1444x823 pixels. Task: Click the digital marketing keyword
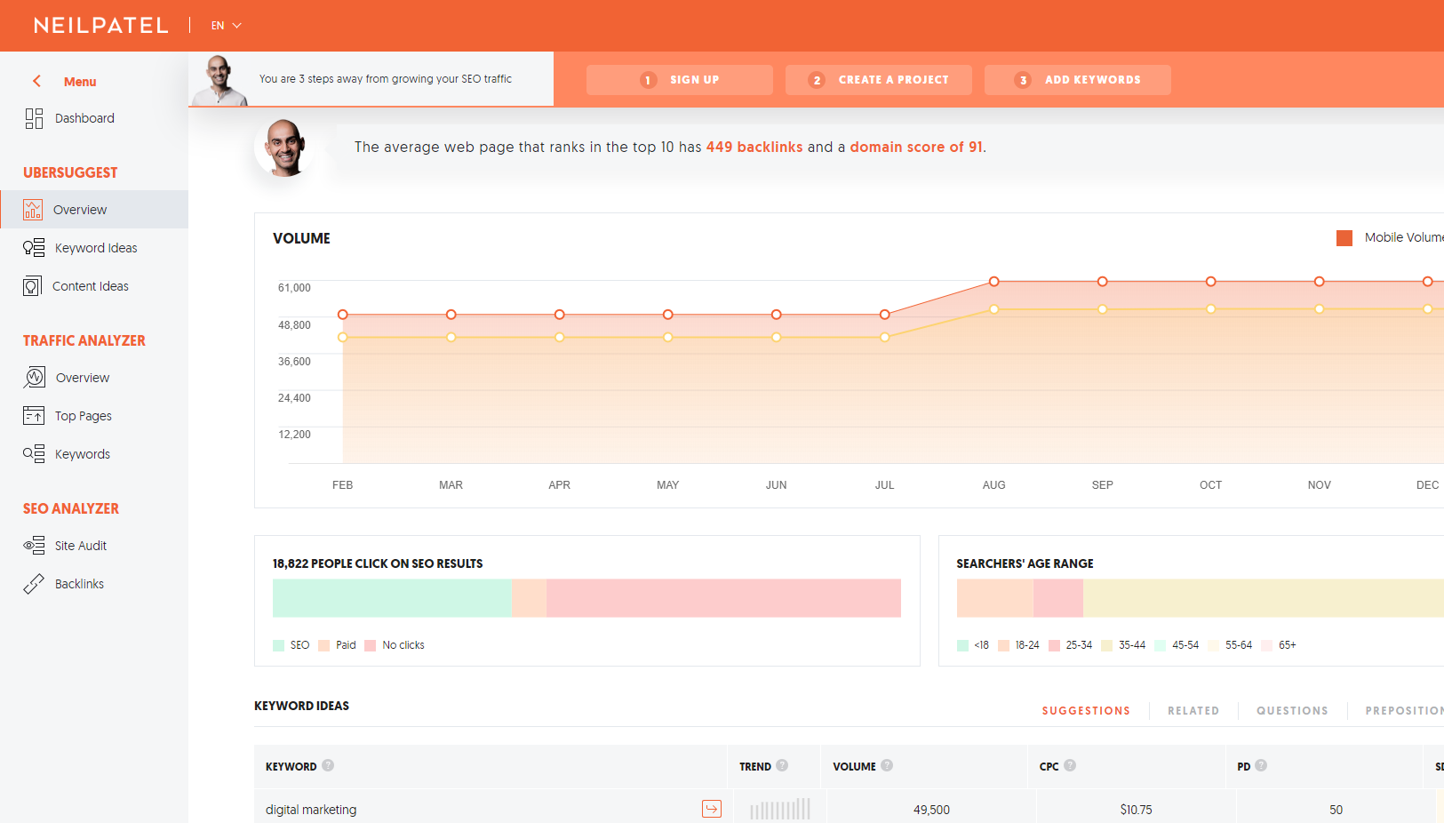(311, 810)
